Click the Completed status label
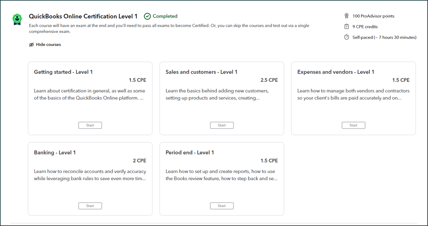 [165, 16]
